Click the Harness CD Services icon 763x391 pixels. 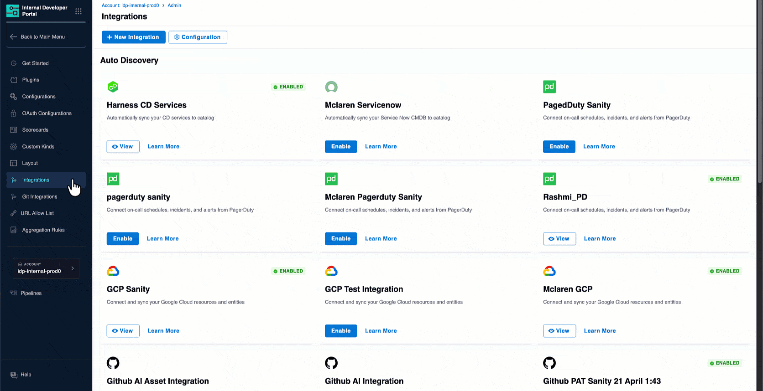point(113,87)
